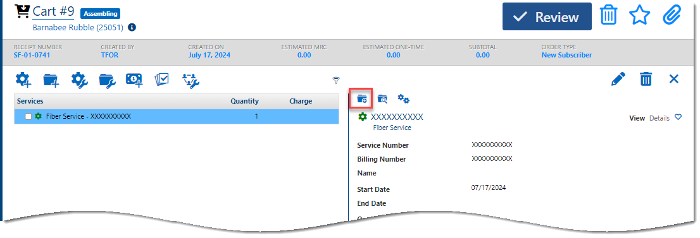Click the New Subscriber order type

[x=566, y=56]
